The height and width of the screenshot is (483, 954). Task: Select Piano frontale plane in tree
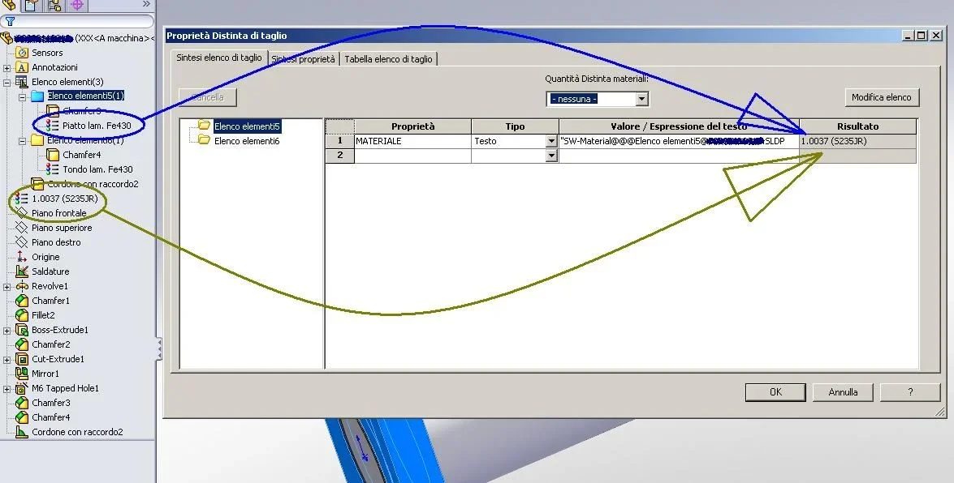tap(58, 213)
